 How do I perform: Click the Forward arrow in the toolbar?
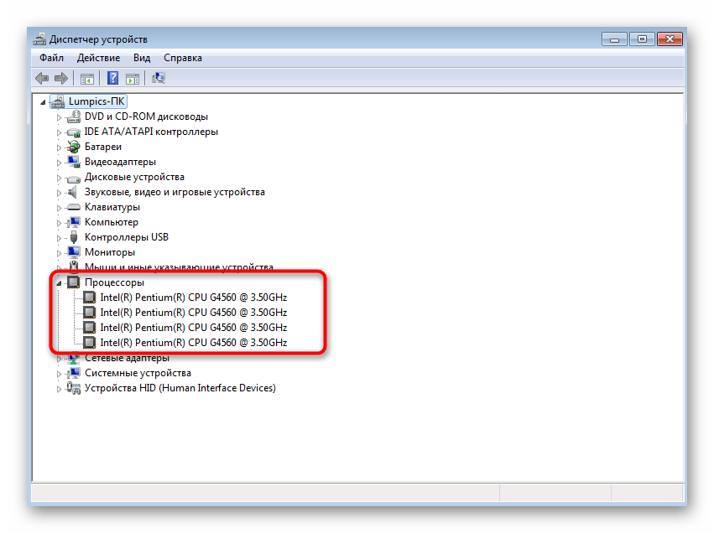click(x=60, y=79)
